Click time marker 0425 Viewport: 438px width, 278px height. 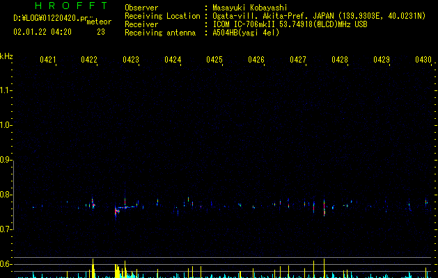[x=214, y=60]
